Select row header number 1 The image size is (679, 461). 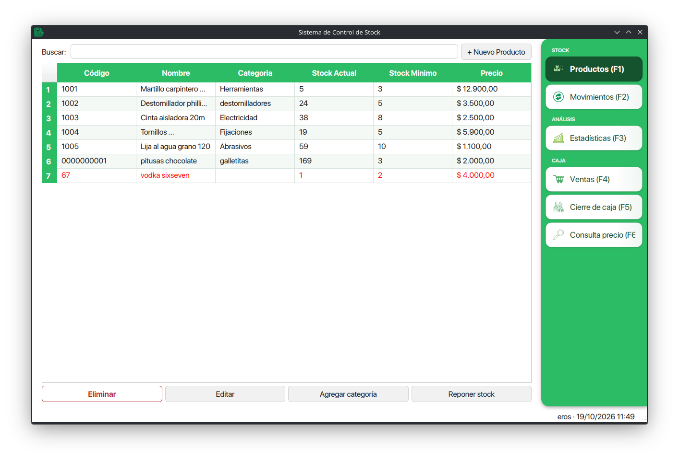(49, 90)
